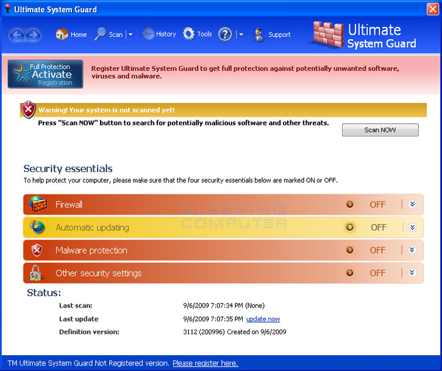Screen dimensions: 442x371
Task: Click the update now link
Action: pos(263,319)
